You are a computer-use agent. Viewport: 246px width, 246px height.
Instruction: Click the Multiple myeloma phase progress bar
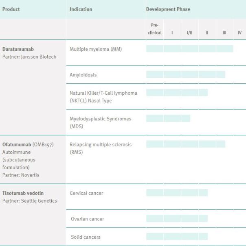(189, 49)
